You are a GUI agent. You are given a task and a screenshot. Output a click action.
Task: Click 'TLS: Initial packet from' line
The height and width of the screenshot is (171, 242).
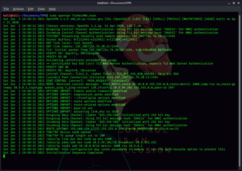pos(87,50)
